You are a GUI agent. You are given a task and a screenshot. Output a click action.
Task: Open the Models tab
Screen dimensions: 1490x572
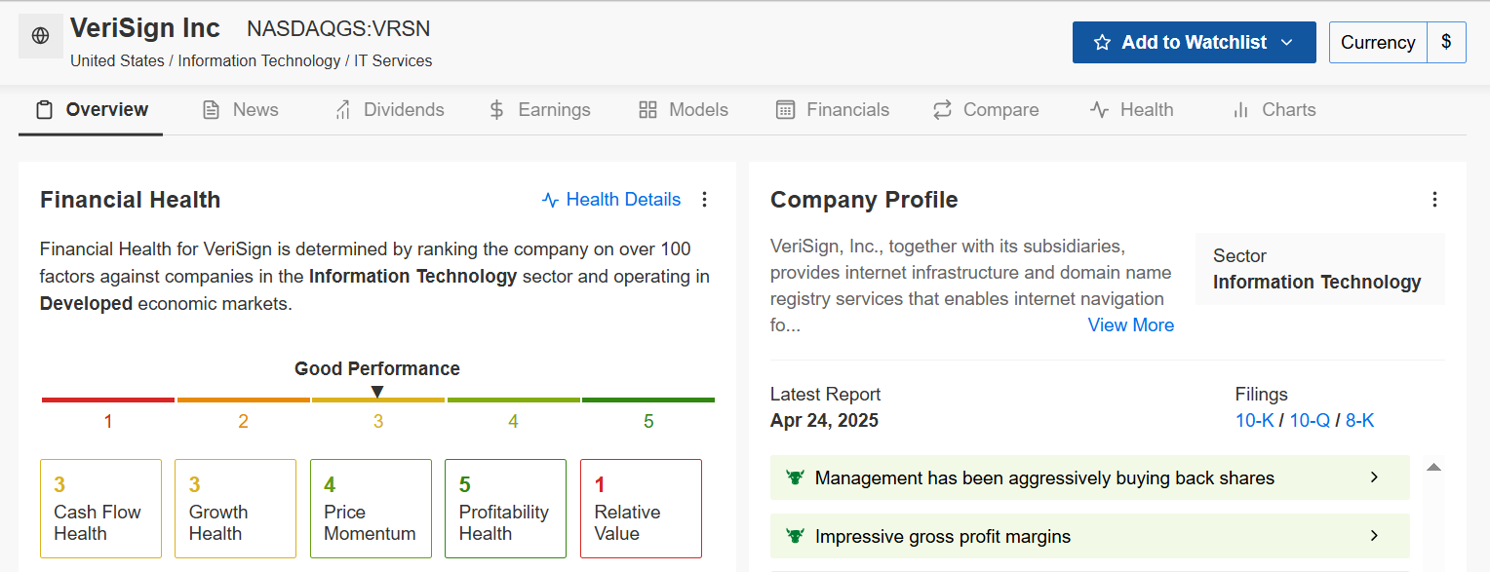[684, 110]
